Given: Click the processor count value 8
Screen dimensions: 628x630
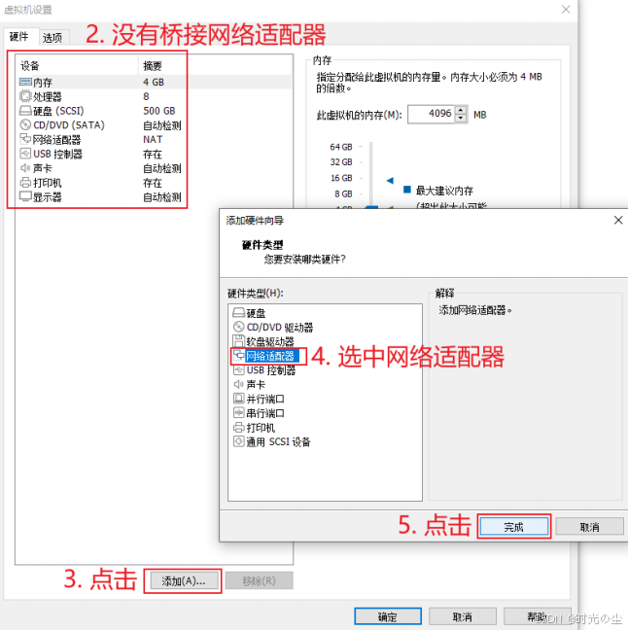Looking at the screenshot, I should point(146,96).
